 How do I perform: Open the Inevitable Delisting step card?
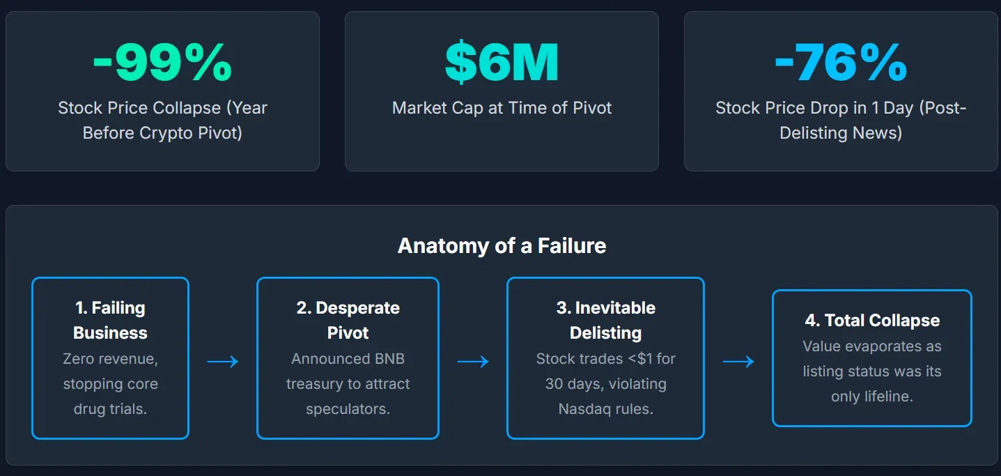[605, 358]
